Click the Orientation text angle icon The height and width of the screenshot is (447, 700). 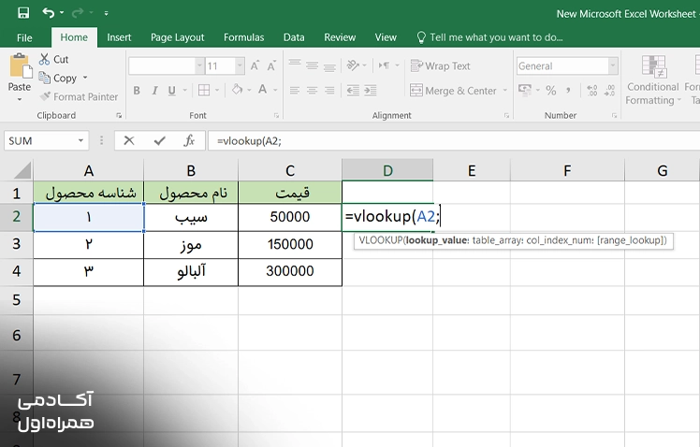point(353,65)
